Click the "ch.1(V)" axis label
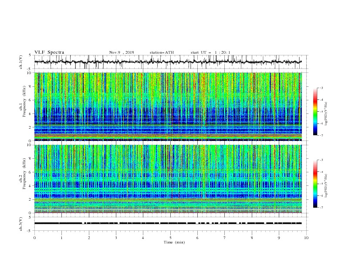This screenshot has height=267, width=345. pyautogui.click(x=21, y=62)
